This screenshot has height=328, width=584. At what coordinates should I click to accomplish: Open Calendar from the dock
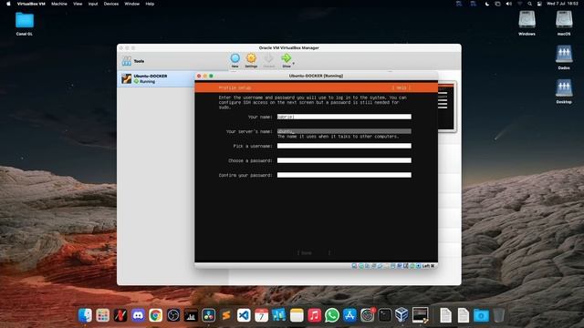pos(262,315)
